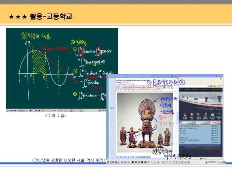This screenshot has height=174, width=232.
Task: Click the 디지털클래스 logo button on the math toolbar
Action: pos(12,111)
